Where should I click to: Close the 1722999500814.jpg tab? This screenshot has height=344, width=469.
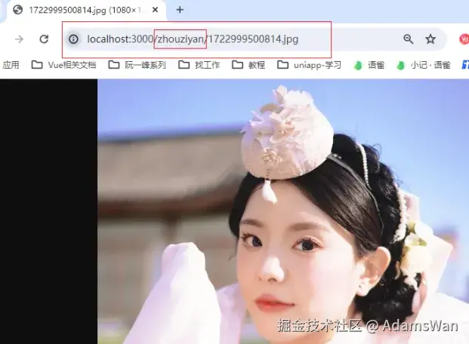(155, 10)
